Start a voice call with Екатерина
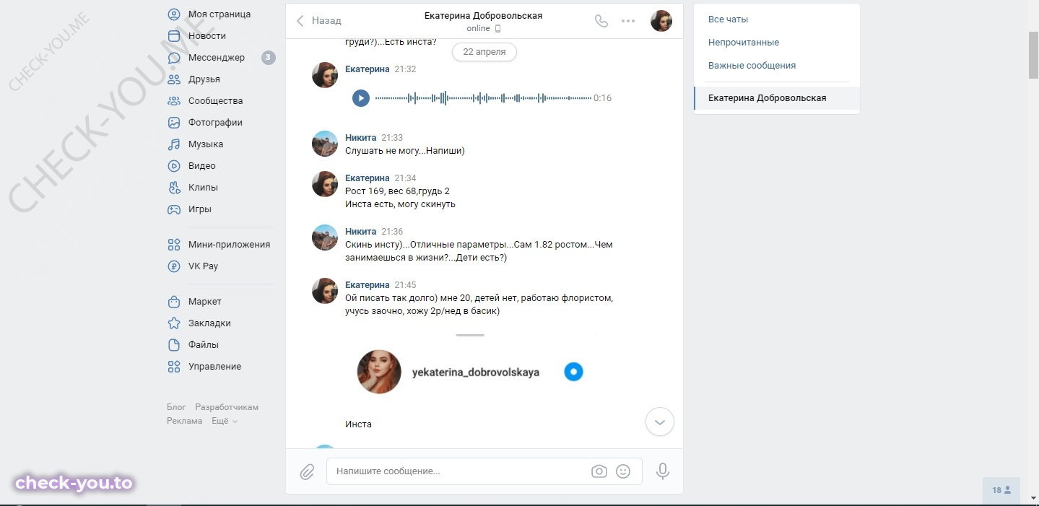The height and width of the screenshot is (506, 1039). [601, 21]
